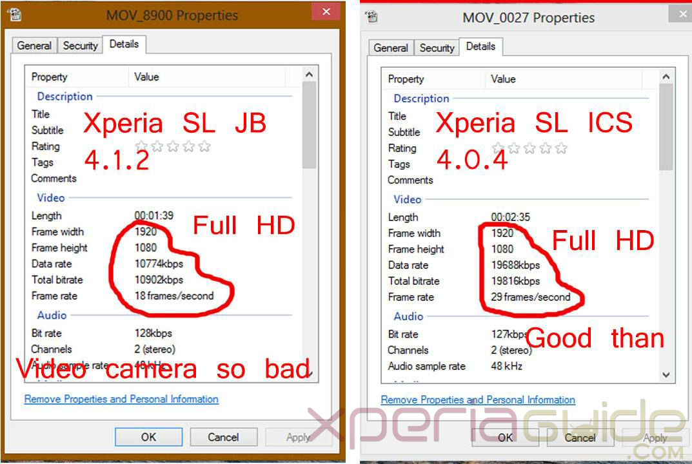Screen dimensions: 692x464
Task: Click OK in MOV_8900 Properties
Action: (149, 437)
